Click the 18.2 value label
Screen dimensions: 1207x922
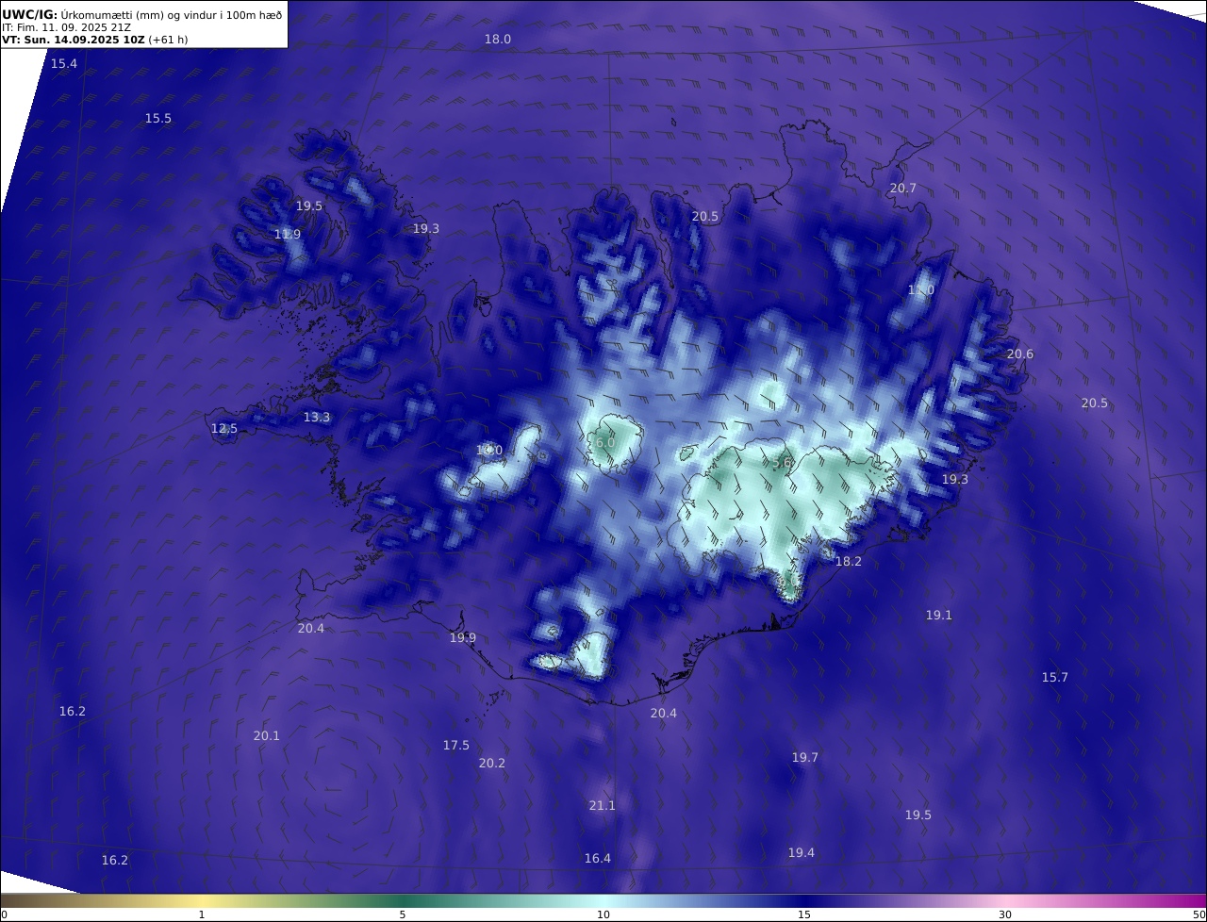(x=849, y=561)
